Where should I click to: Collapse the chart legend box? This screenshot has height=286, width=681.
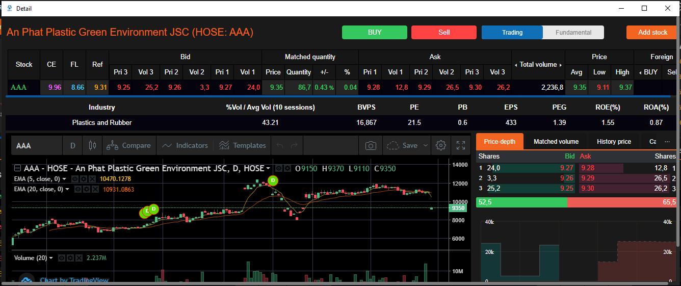coord(17,169)
